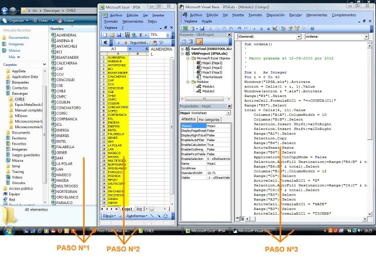376x260 pixels.
Task: Click View Code icon in Project panel
Action: click(x=184, y=42)
